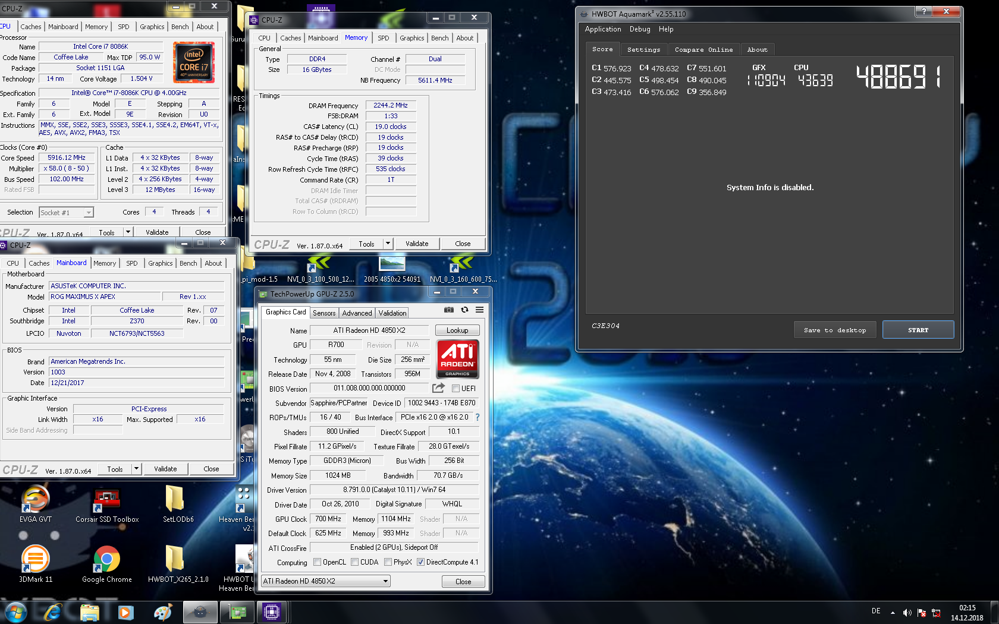This screenshot has height=624, width=999.
Task: Open Memory tab in CPU-Z Memory window
Action: [356, 37]
